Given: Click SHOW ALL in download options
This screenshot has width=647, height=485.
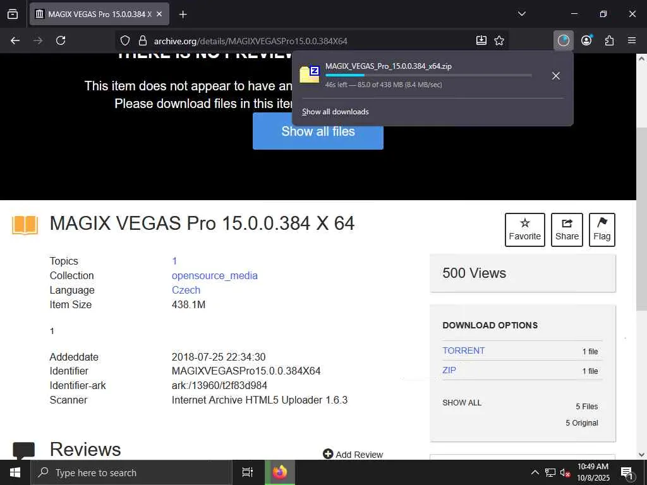Looking at the screenshot, I should (x=462, y=402).
